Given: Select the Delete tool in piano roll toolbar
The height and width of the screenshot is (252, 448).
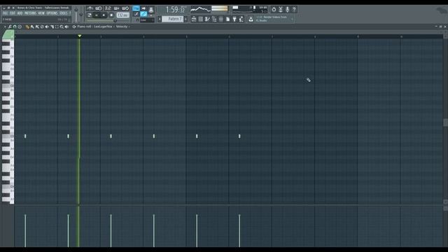Looking at the screenshot, I should click(x=42, y=27).
